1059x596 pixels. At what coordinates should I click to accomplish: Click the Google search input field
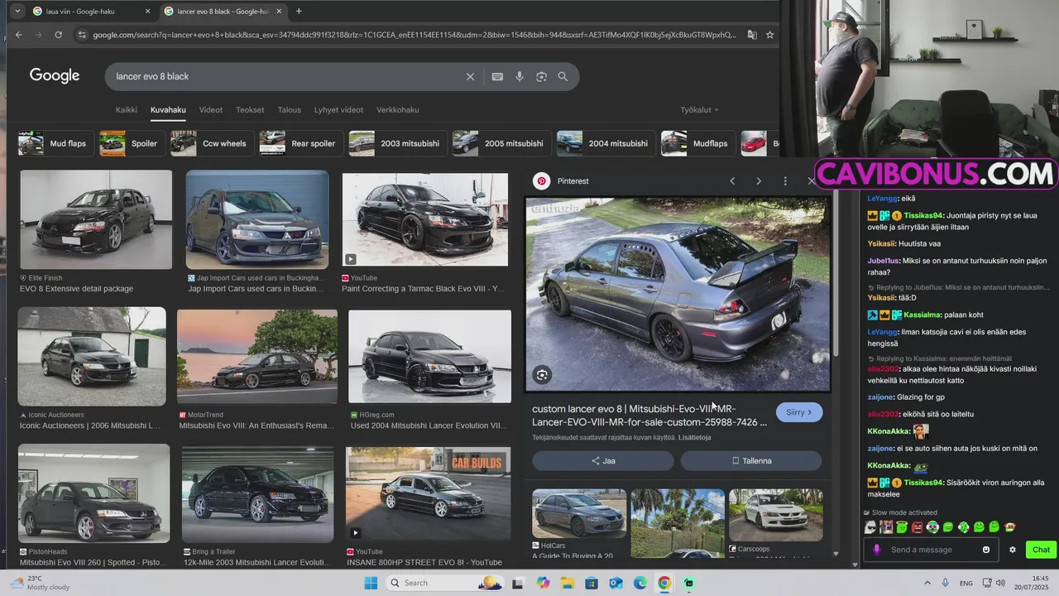click(x=285, y=76)
